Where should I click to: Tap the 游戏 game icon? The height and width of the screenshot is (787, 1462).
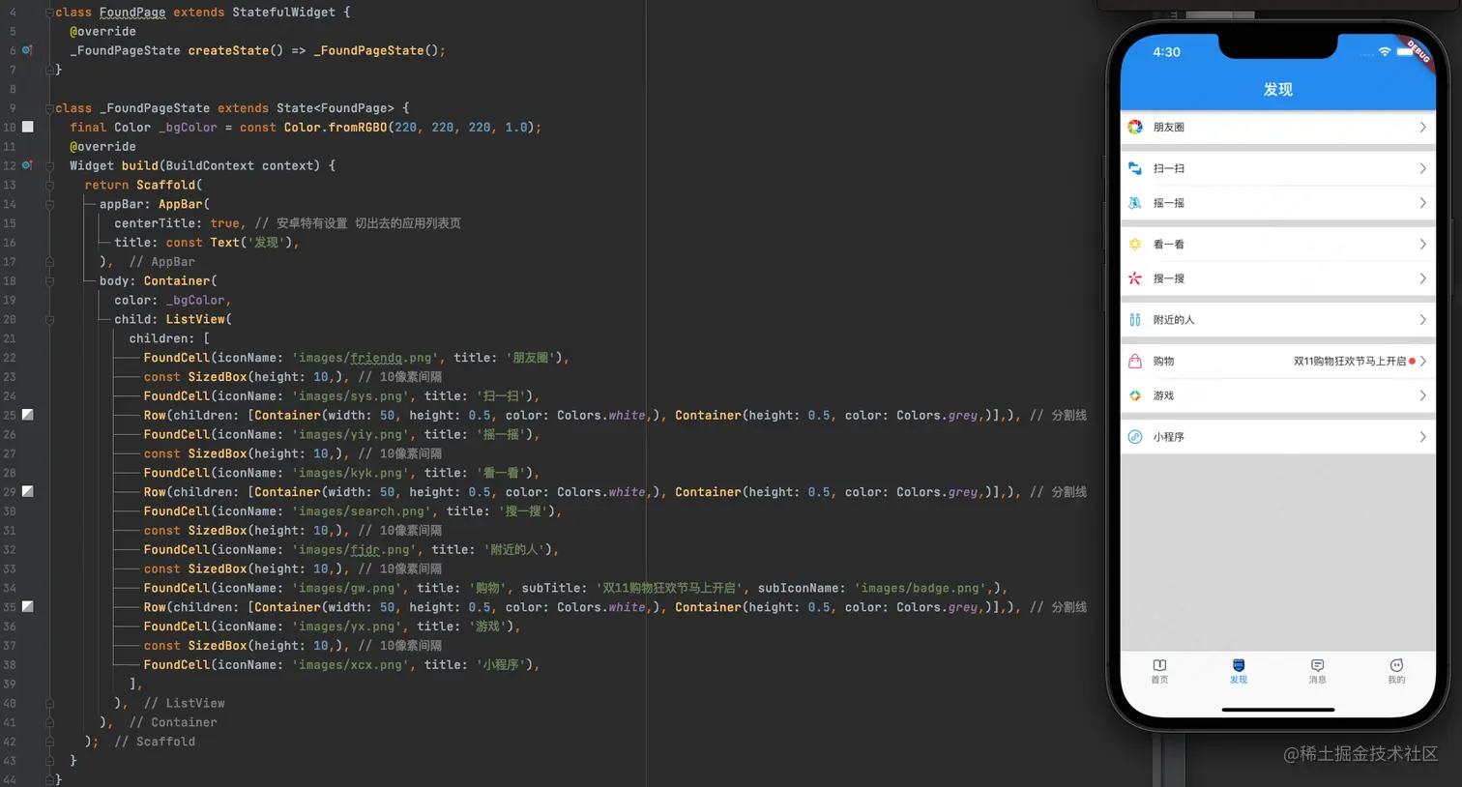pos(1135,395)
